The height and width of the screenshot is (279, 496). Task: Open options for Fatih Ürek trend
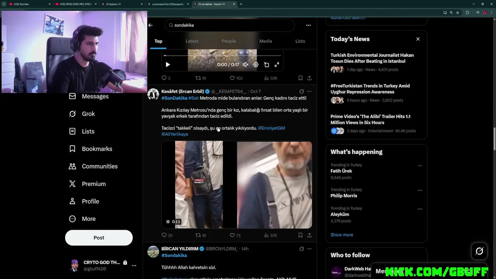420,165
